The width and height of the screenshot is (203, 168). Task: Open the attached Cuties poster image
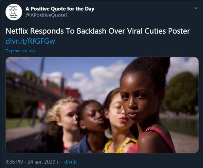[102, 105]
